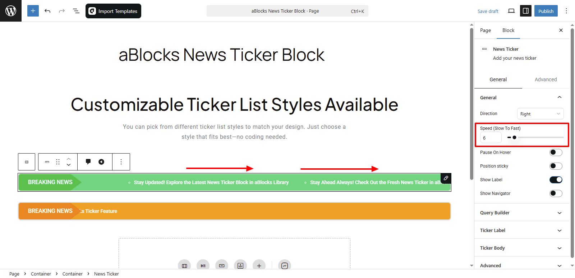Select the General settings tab

point(498,79)
